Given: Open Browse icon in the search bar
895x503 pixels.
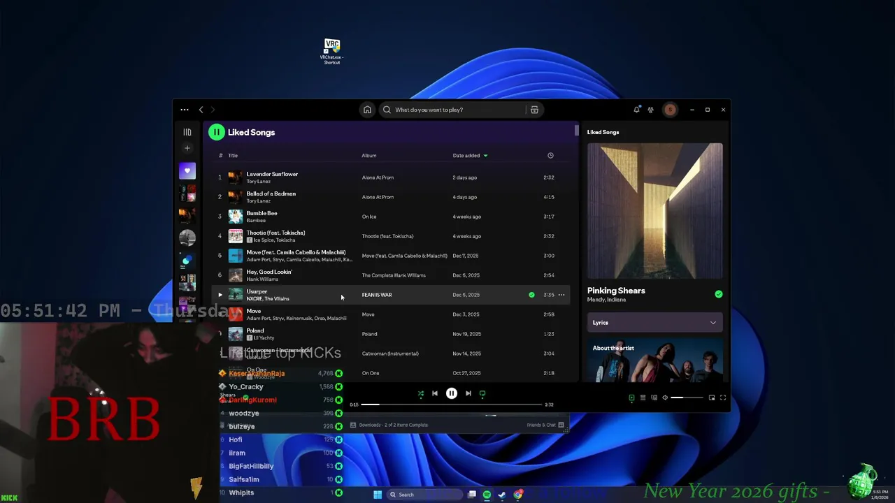Looking at the screenshot, I should pyautogui.click(x=534, y=110).
